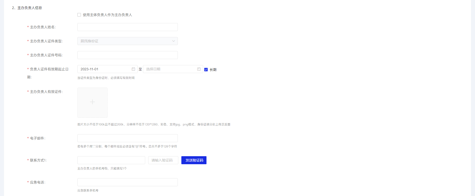The width and height of the screenshot is (475, 196).
Task: Click the 电子邮件 input field
Action: (128, 138)
